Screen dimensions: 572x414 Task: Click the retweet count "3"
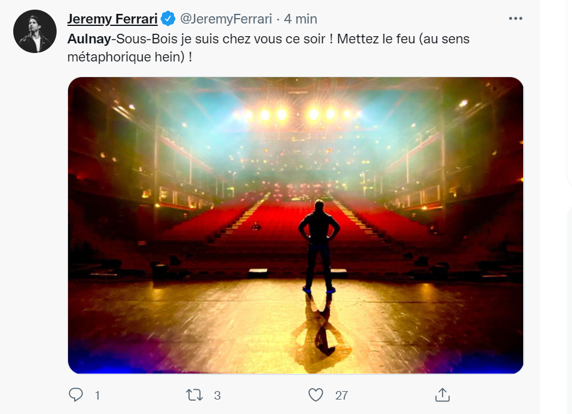[217, 395]
